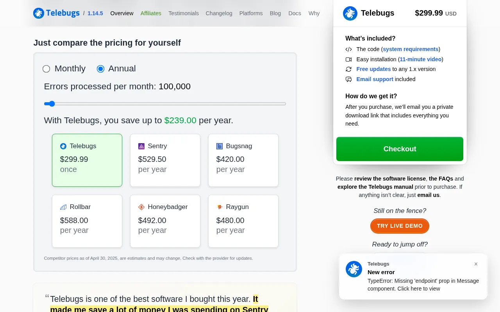Select the Rollbar $588.00 pricing card
This screenshot has width=500, height=312.
pos(87,221)
